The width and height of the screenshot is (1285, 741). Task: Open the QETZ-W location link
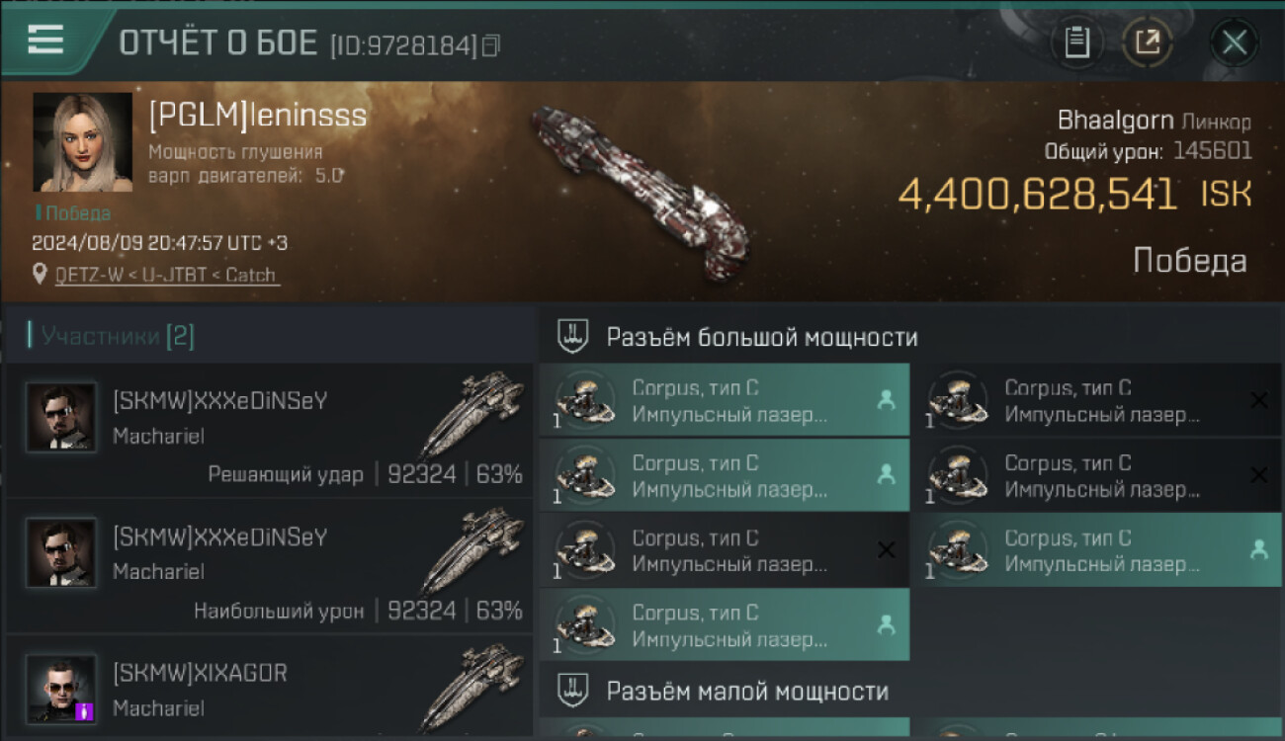pos(166,275)
